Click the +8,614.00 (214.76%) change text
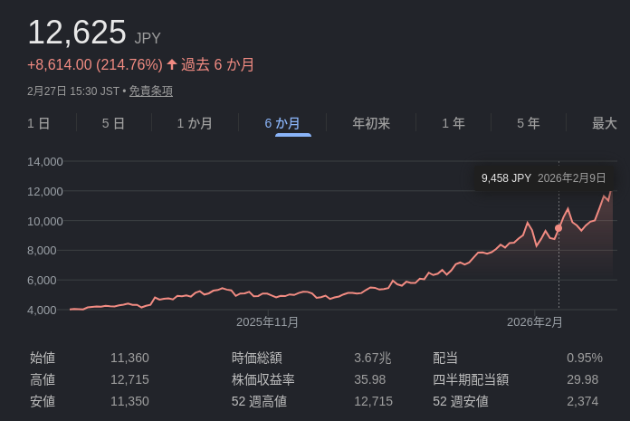The height and width of the screenshot is (421, 630). [95, 64]
